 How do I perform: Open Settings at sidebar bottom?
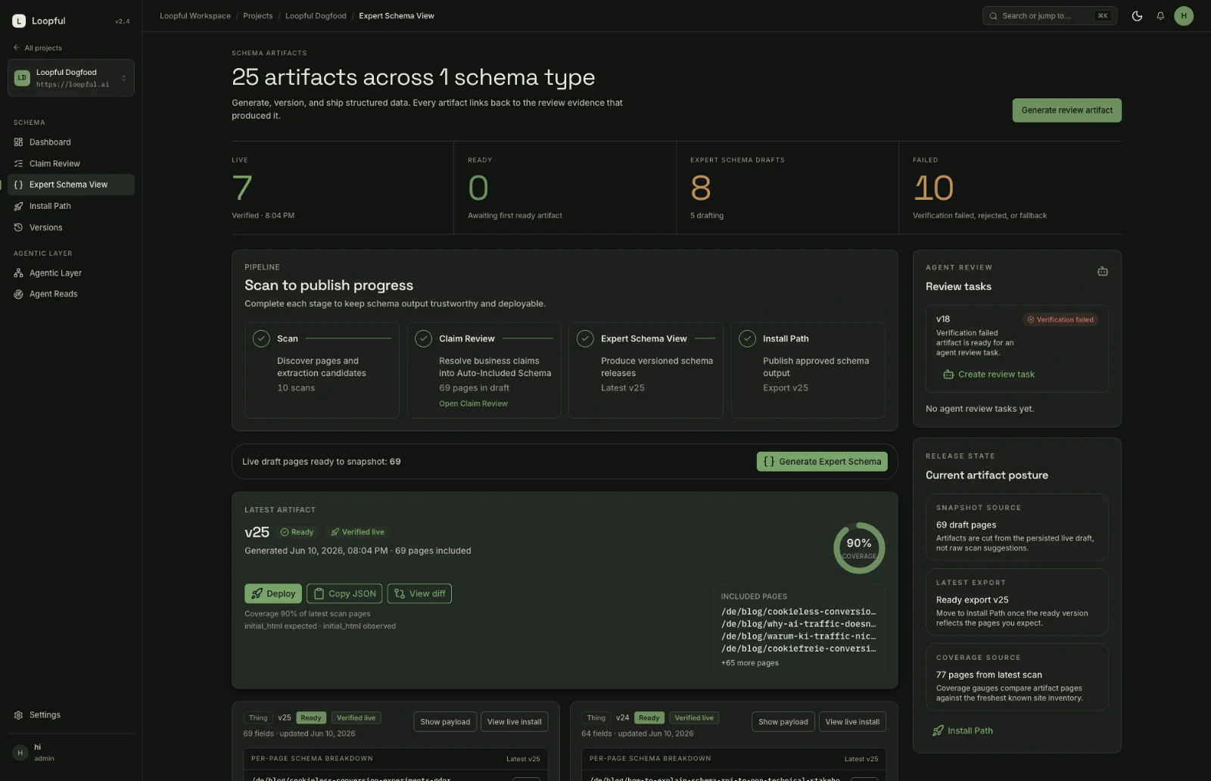[71, 715]
